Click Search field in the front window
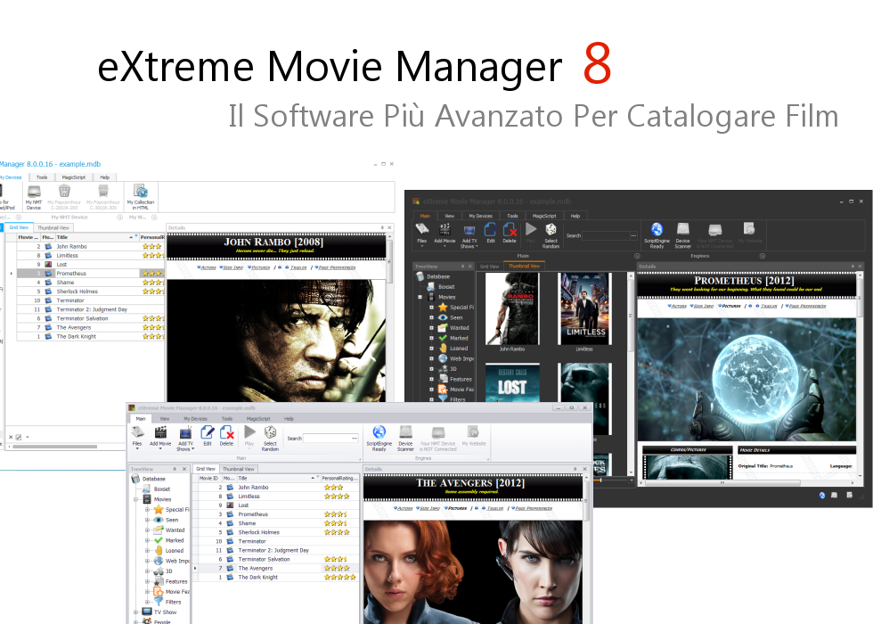The height and width of the screenshot is (624, 873). tap(330, 439)
